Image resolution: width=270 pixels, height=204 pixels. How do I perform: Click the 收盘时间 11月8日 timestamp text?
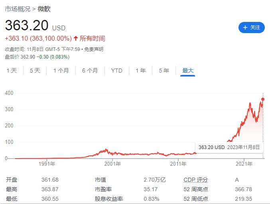tap(42, 49)
